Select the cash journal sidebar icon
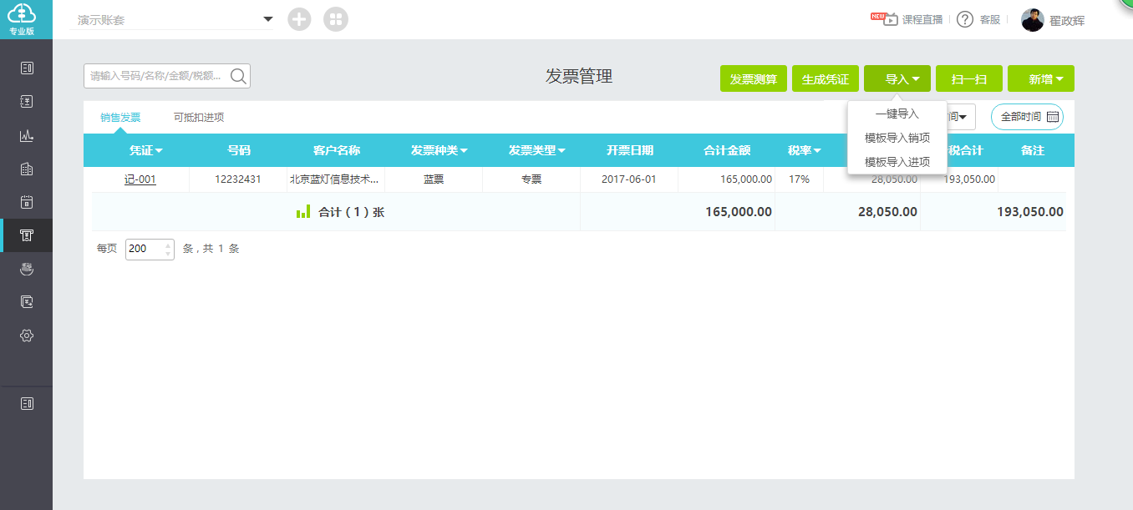Screen dimensions: 1133x510 27,101
